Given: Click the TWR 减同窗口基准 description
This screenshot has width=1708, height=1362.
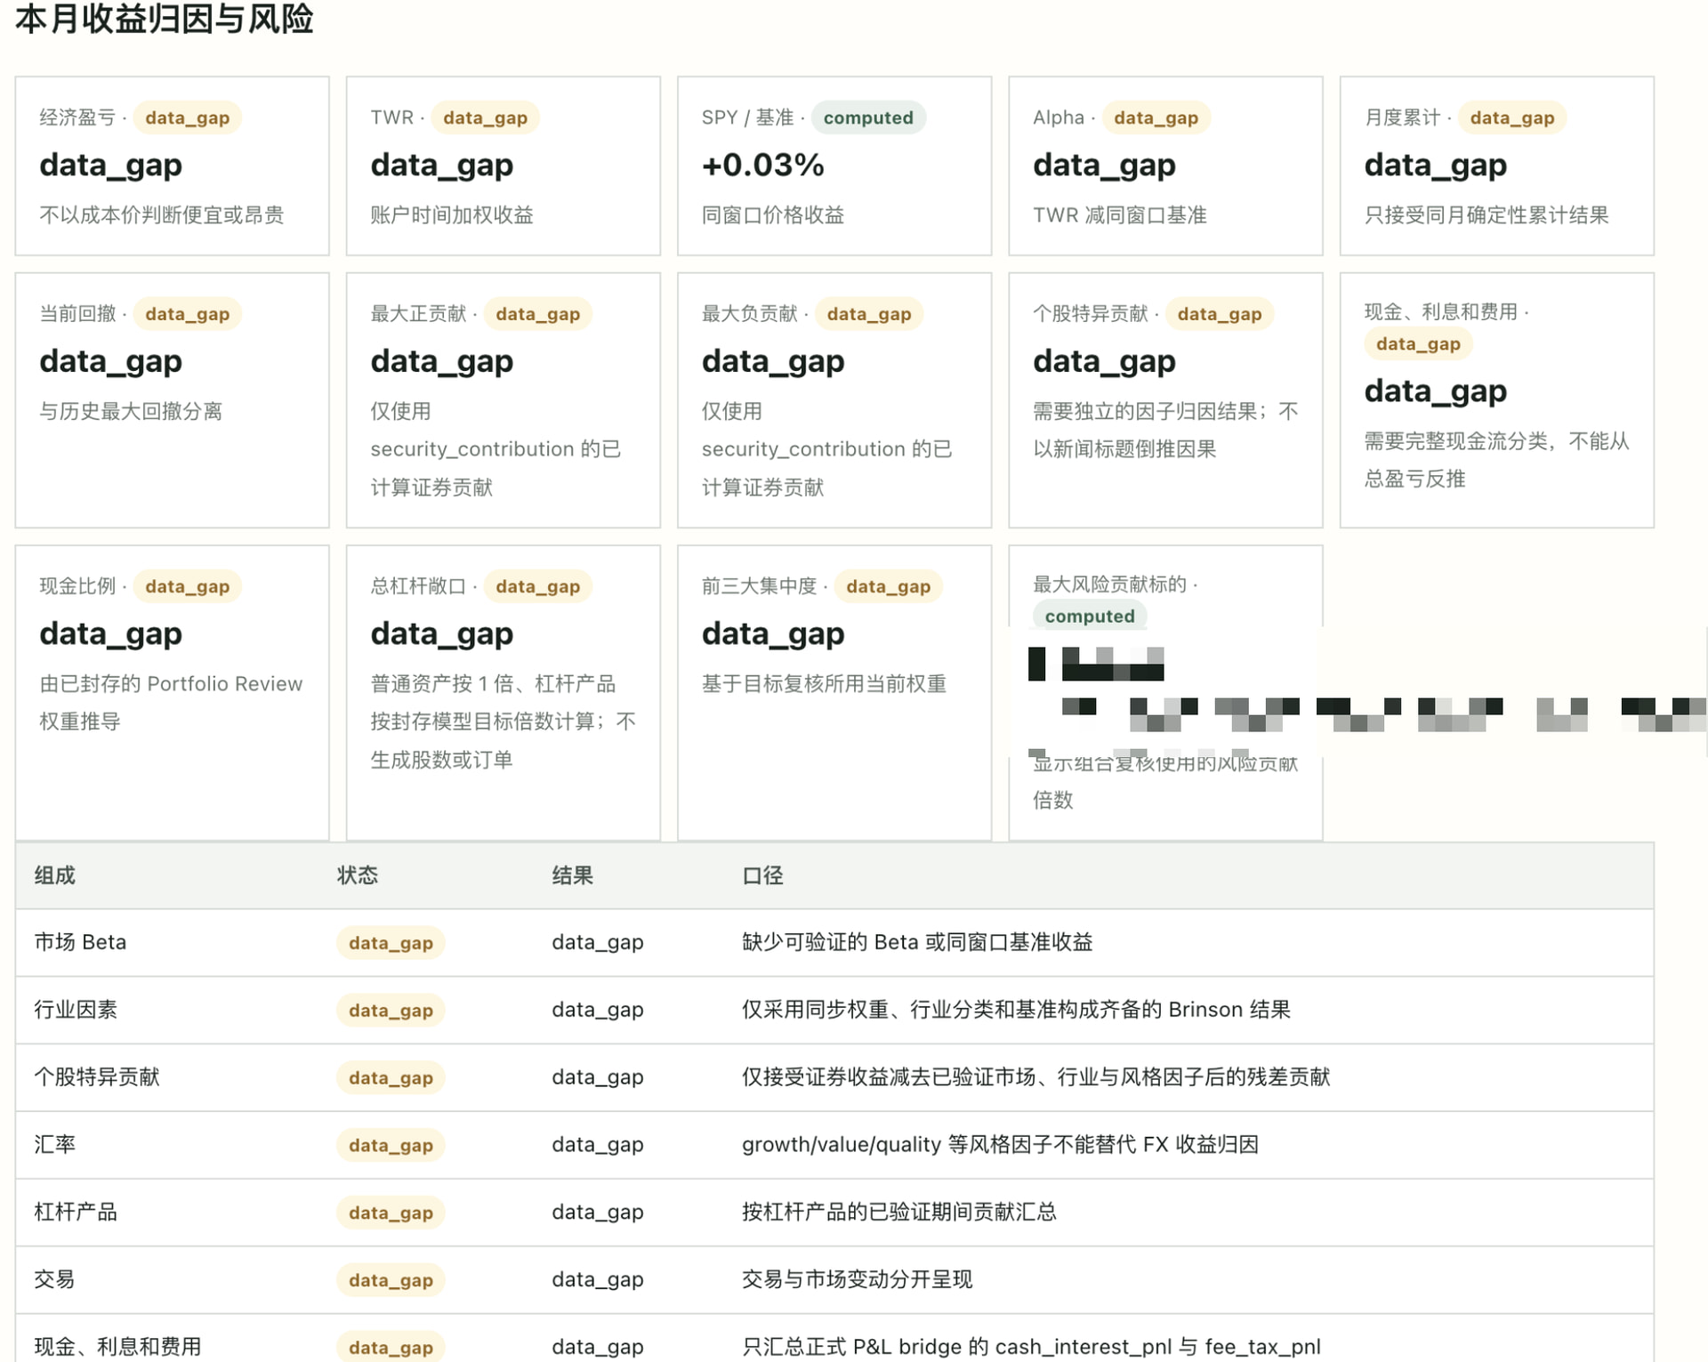Looking at the screenshot, I should (1119, 214).
